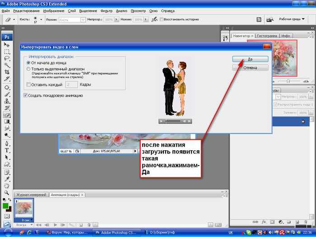316x237 pixels.
Task: Click the video preview scrub slider
Action: (173, 121)
